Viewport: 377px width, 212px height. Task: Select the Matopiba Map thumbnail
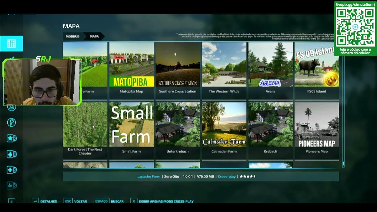(132, 64)
